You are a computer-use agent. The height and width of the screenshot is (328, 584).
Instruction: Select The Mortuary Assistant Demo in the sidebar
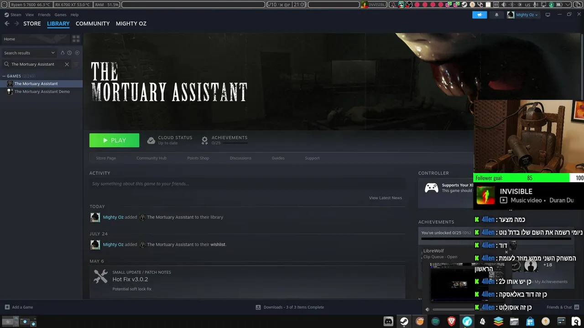(41, 92)
